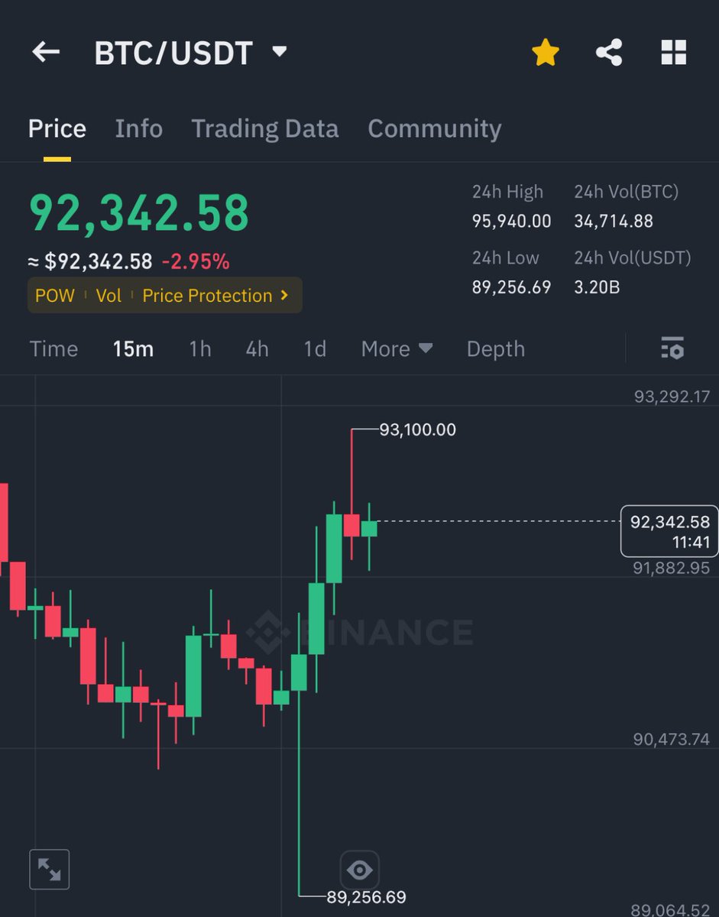Tap the -2.95% change value

(x=196, y=262)
